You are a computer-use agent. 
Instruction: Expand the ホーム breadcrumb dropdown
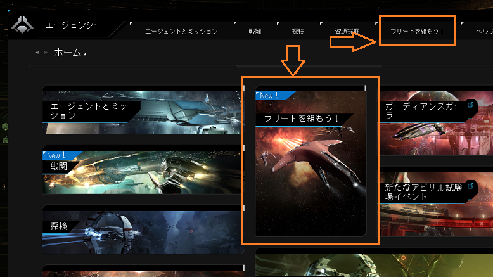(70, 53)
